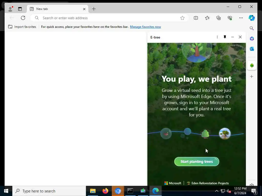Minimize the E-tree sidebar panel

tap(232, 37)
